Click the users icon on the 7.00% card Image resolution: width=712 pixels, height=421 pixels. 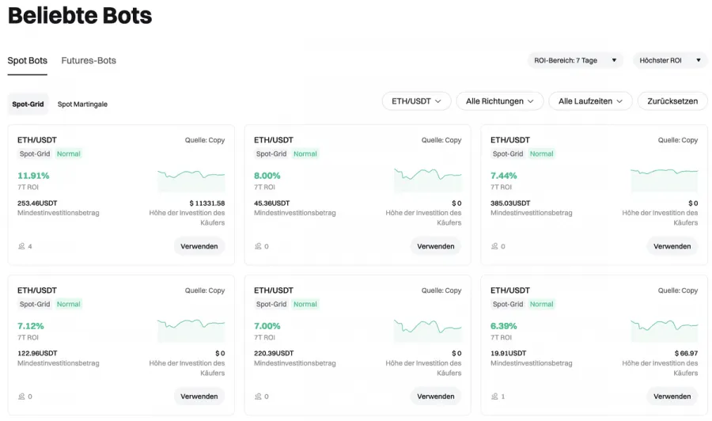258,396
